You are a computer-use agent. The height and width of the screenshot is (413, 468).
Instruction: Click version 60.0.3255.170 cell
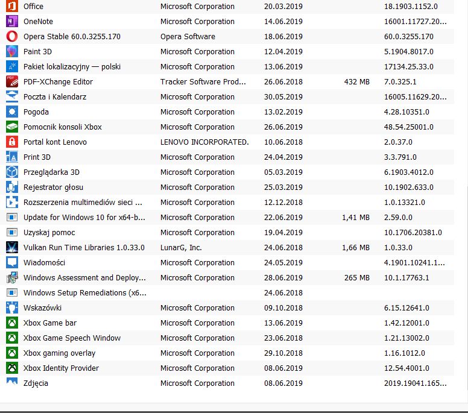click(x=409, y=36)
